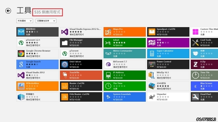Open the Power Control app icon

click(152, 64)
